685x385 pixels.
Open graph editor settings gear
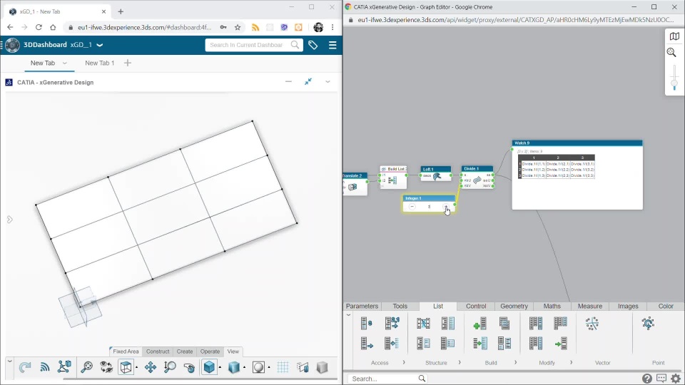tap(676, 379)
